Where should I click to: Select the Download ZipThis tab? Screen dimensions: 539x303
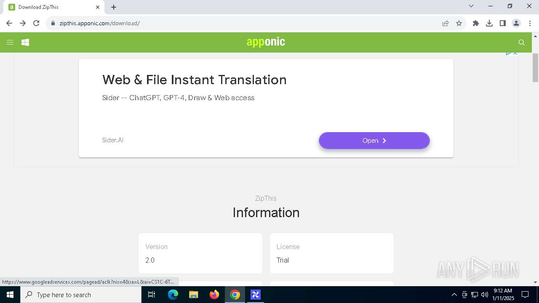point(54,7)
